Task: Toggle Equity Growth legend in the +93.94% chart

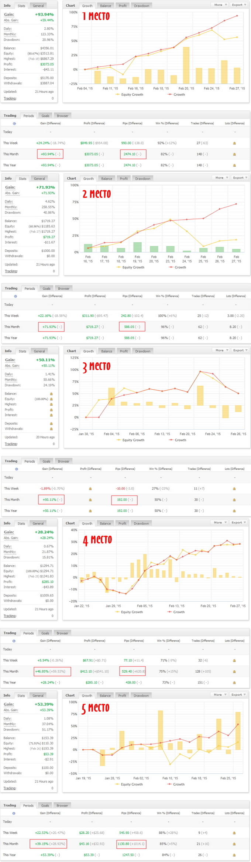Action: (129, 94)
